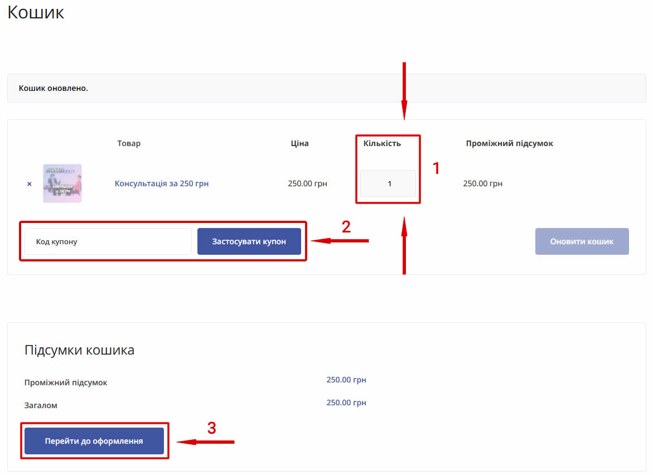Click the 'Підсумки кошика' section heading

point(79,350)
